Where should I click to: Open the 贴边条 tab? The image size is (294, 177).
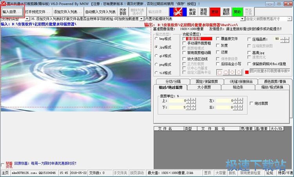pyautogui.click(x=238, y=87)
